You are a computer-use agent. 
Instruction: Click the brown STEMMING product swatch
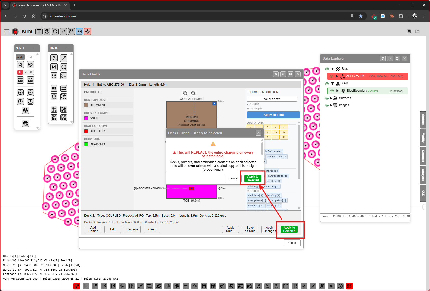click(x=86, y=105)
